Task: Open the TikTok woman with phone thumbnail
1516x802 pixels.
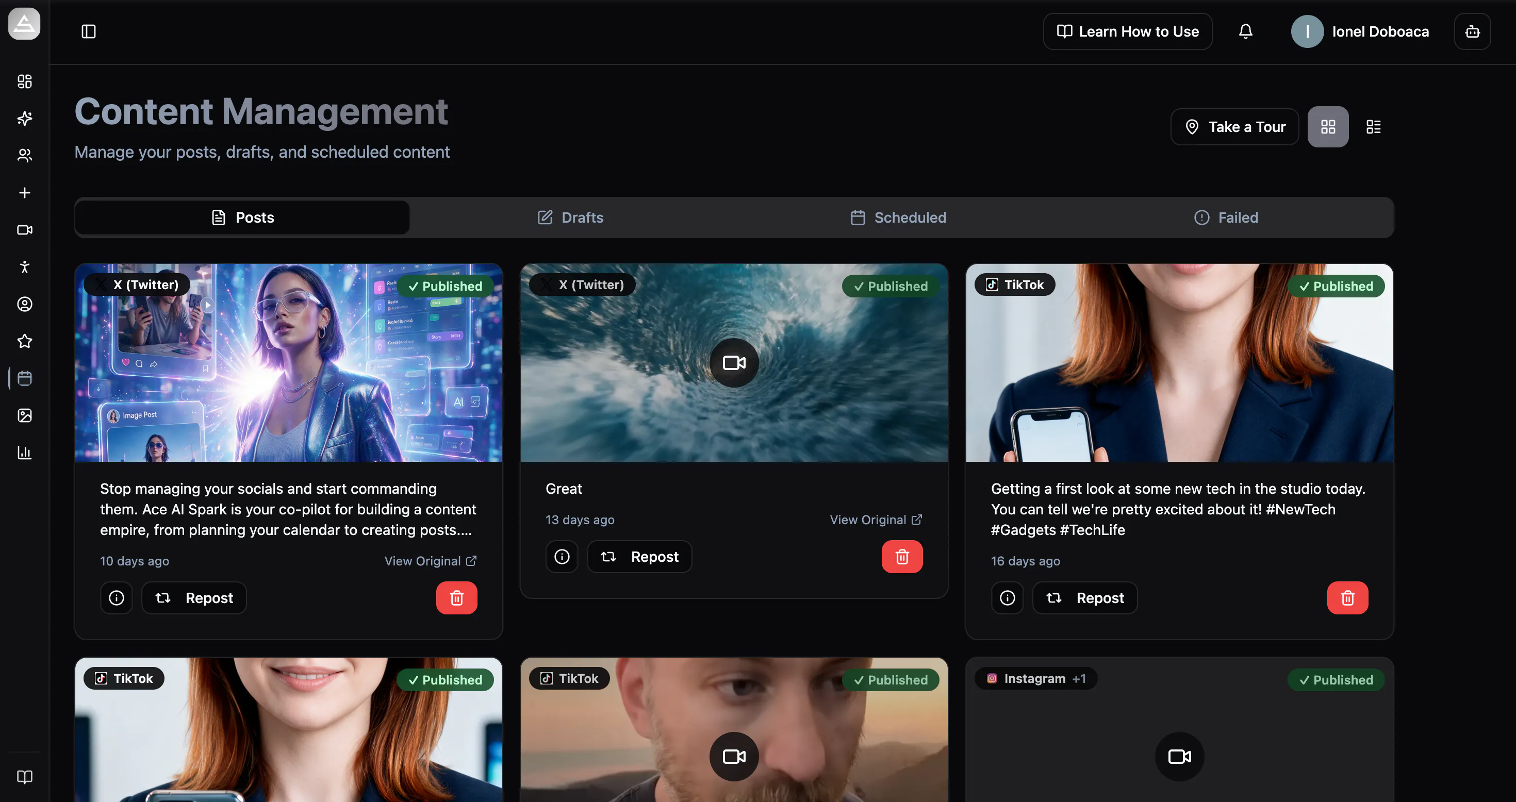Action: coord(1179,362)
